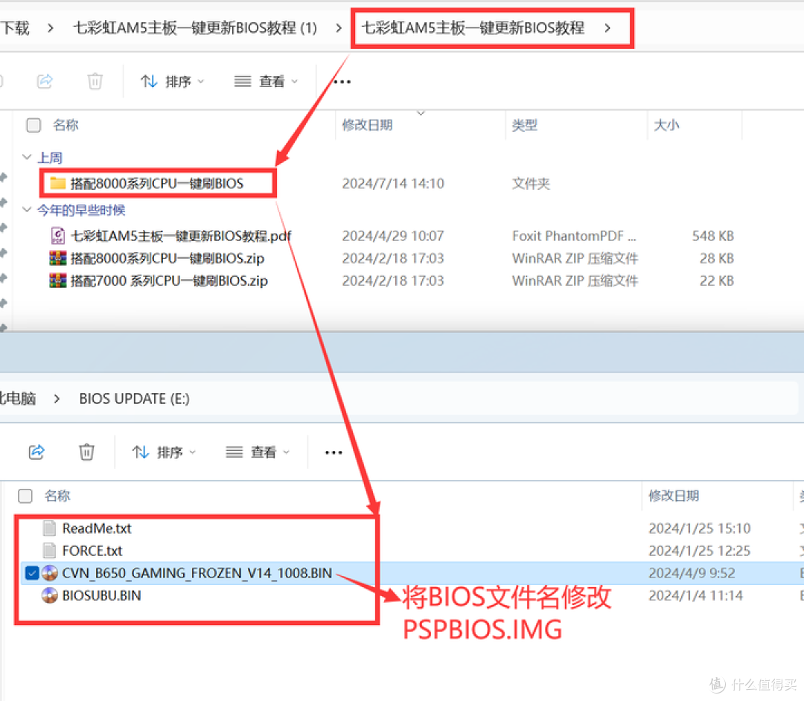Sort by 修改日期 column in lower window
This screenshot has height=701, width=804.
674,496
